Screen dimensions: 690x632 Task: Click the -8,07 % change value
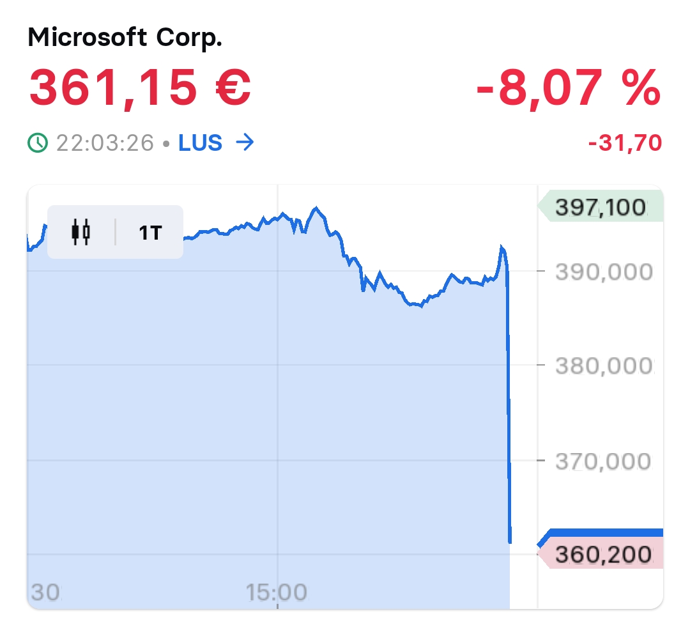click(x=568, y=88)
